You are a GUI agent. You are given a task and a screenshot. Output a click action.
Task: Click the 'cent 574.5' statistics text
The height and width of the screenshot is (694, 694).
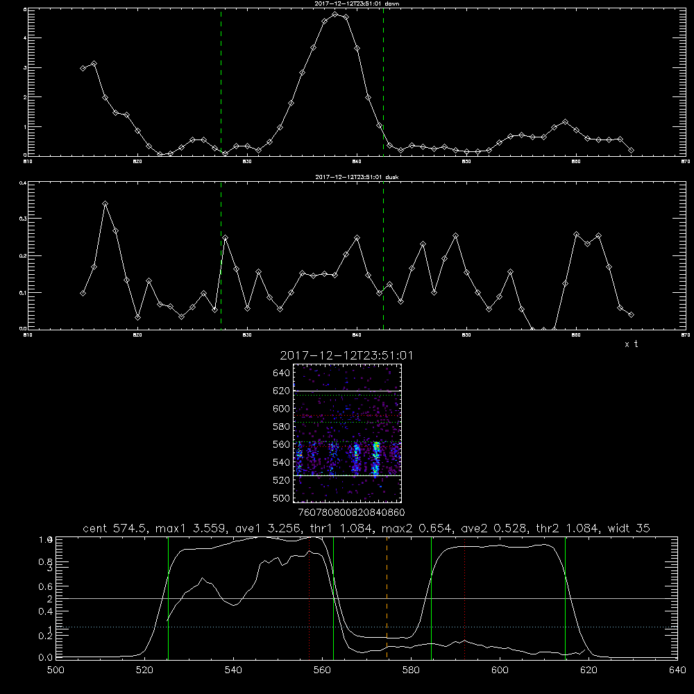117,528
